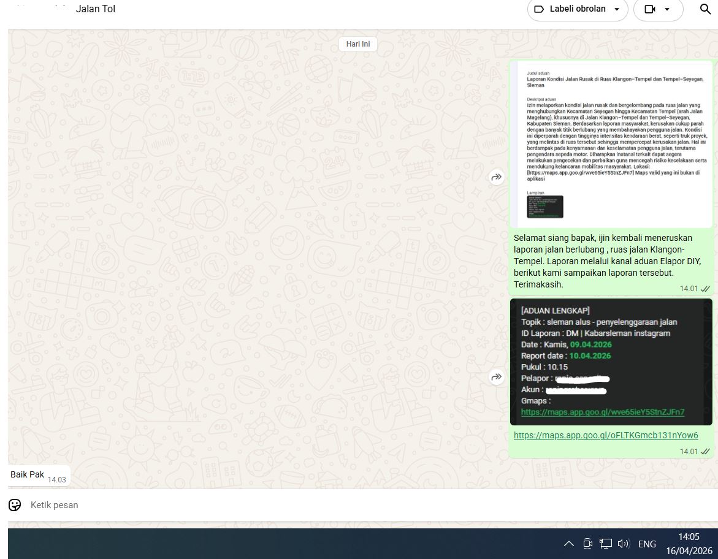Image resolution: width=718 pixels, height=559 pixels.
Task: Click the volume speaker icon in system tray
Action: point(624,544)
